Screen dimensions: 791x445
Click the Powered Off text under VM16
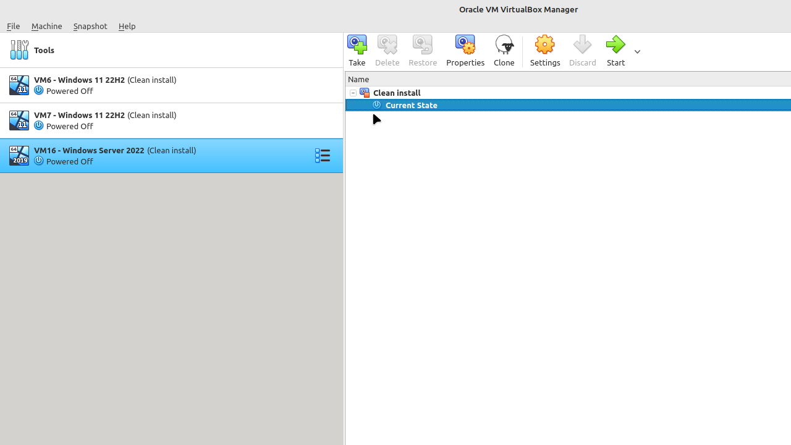(x=70, y=161)
